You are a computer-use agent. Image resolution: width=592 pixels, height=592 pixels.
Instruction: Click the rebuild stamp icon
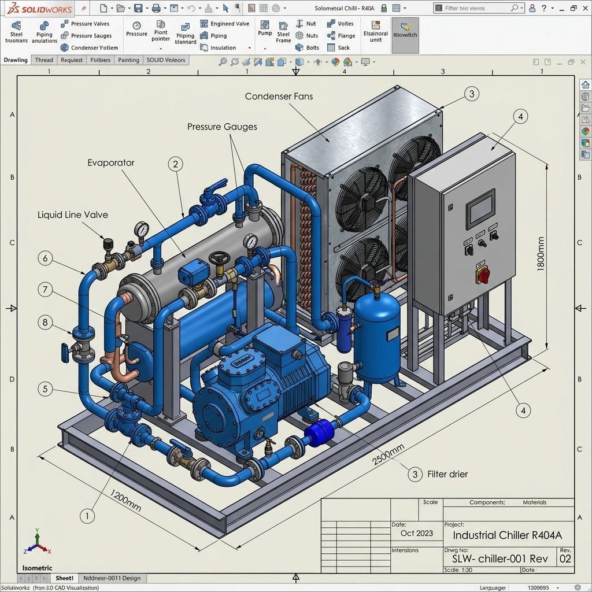pyautogui.click(x=208, y=8)
